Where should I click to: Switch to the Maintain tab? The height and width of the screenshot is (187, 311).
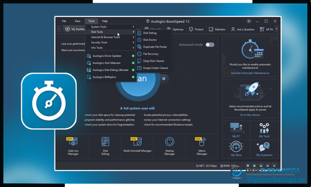[217, 29]
